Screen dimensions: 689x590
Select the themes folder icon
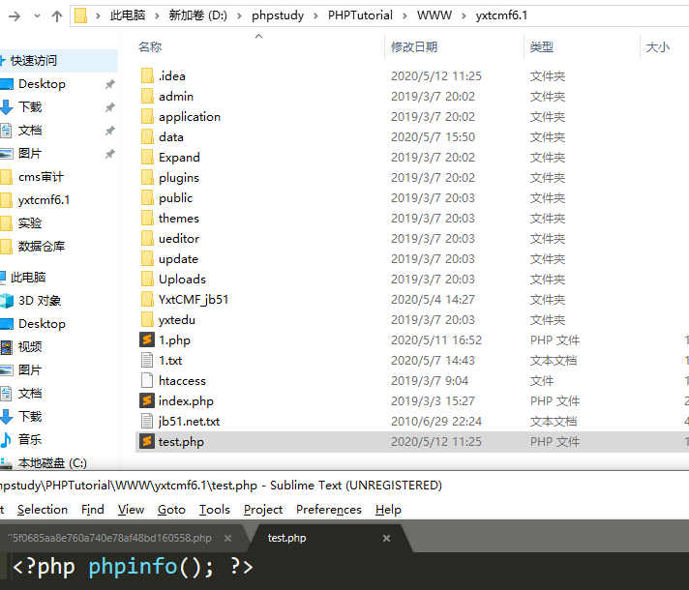point(148,218)
